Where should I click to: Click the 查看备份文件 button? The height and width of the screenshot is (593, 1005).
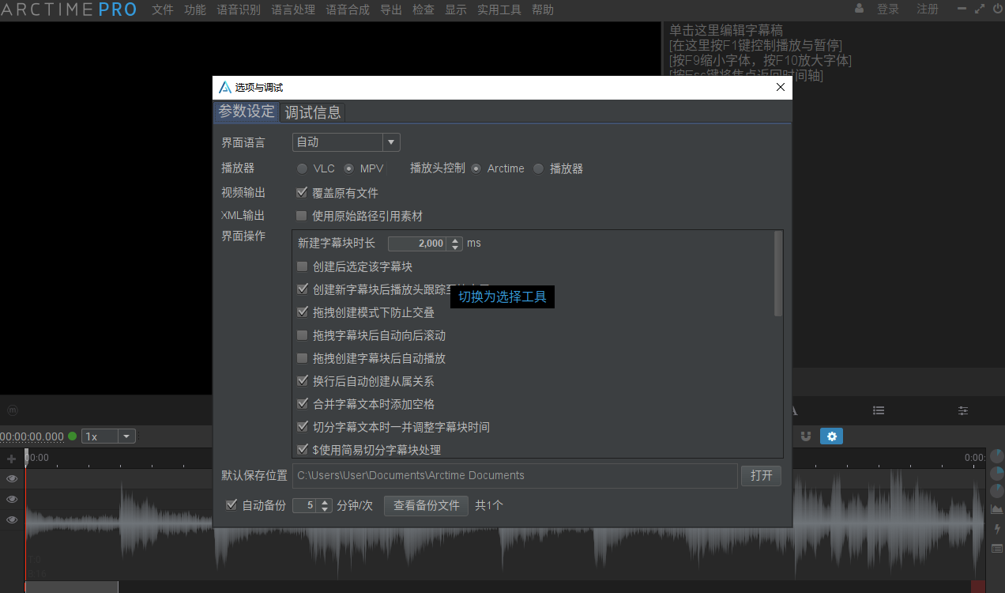[426, 505]
